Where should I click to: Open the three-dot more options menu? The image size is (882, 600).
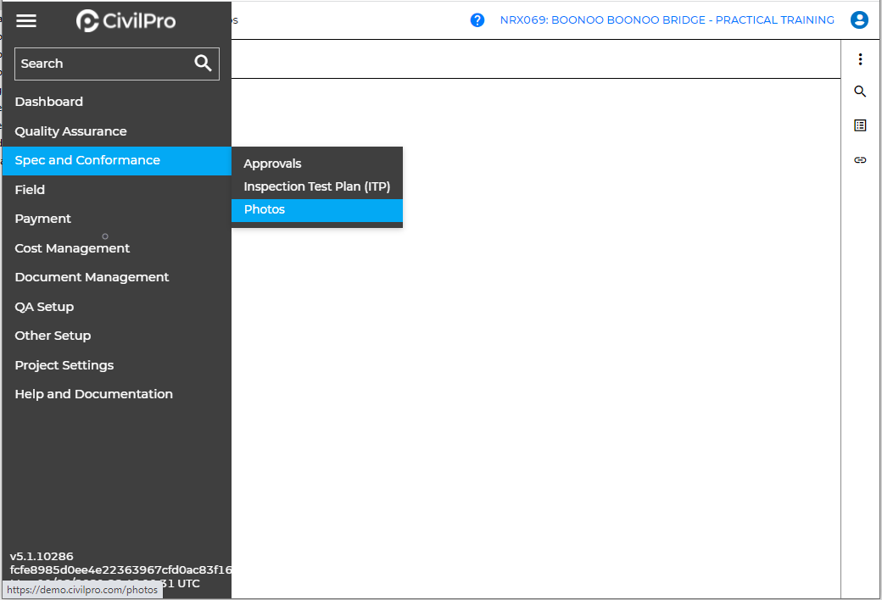[x=860, y=59]
